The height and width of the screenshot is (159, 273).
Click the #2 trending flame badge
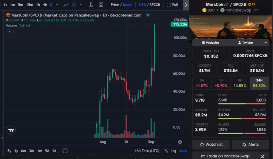252,4
